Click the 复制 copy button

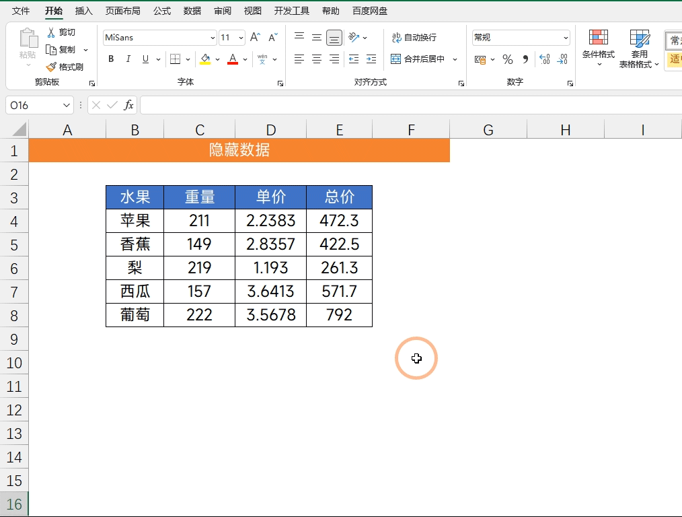click(67, 48)
